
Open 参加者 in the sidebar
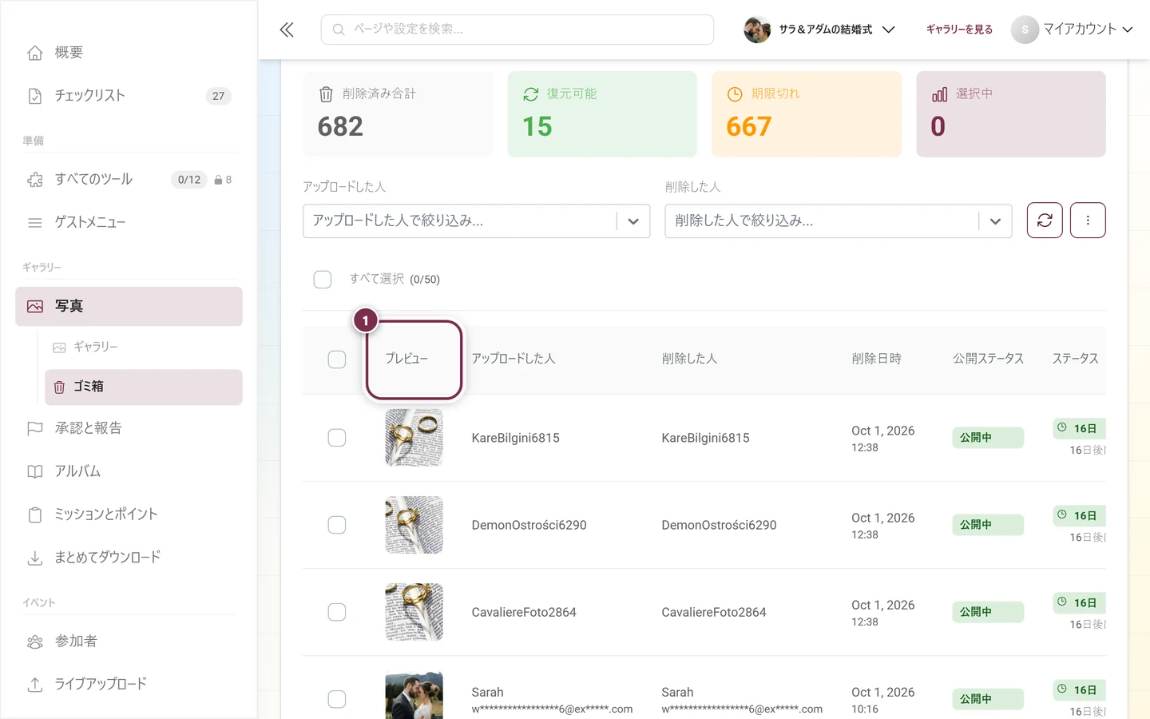[x=129, y=642]
